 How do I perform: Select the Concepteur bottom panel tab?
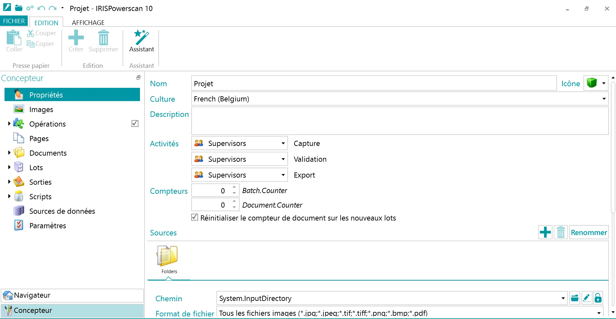tap(72, 310)
